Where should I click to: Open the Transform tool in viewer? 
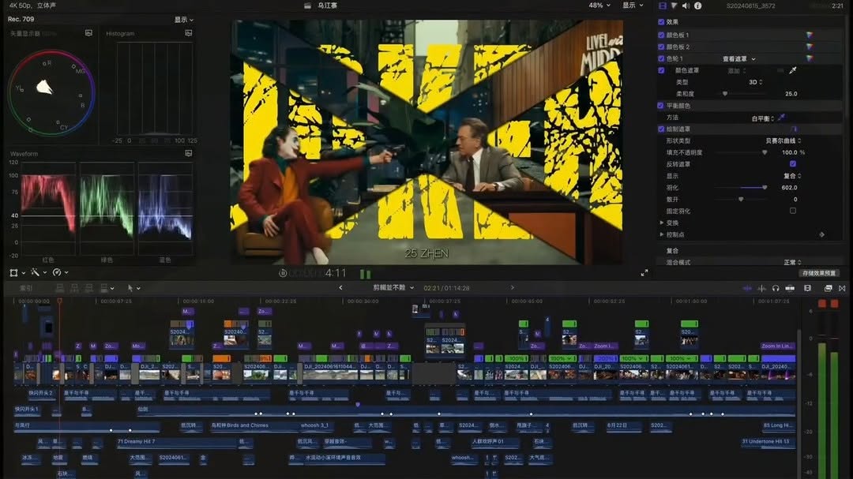[x=14, y=272]
